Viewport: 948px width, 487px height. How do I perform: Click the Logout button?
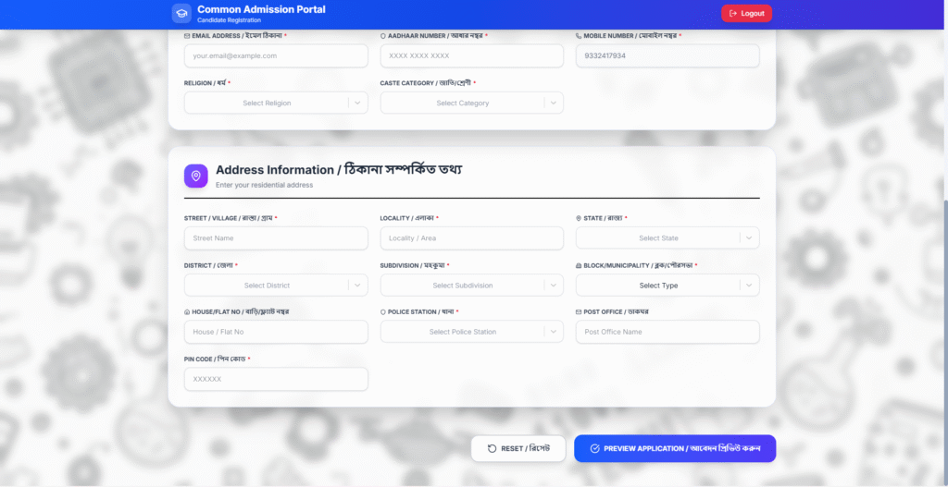click(x=746, y=13)
